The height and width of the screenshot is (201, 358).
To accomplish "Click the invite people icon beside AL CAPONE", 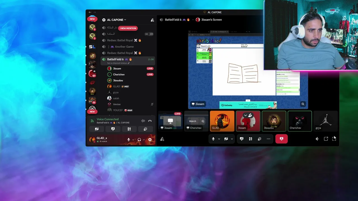I will coord(152,20).
